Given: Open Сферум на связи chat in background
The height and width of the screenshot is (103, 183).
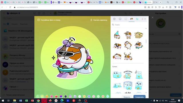Looking at the screenshot, I should coord(18,65).
